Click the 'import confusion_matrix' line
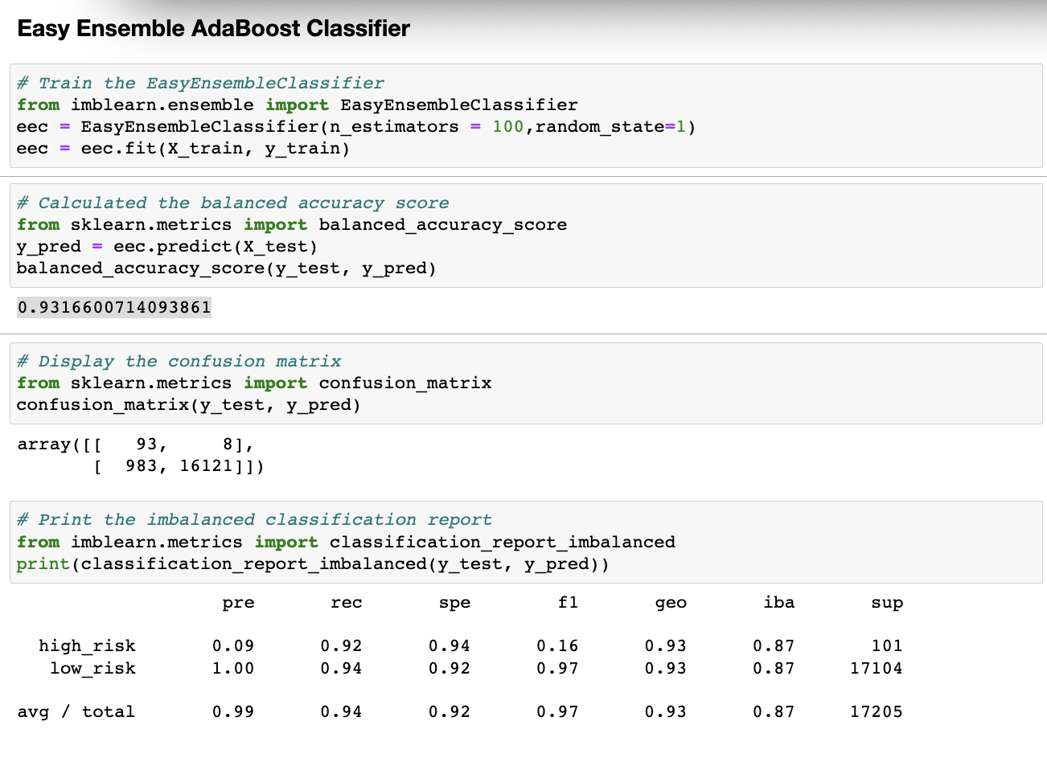 pyautogui.click(x=254, y=383)
